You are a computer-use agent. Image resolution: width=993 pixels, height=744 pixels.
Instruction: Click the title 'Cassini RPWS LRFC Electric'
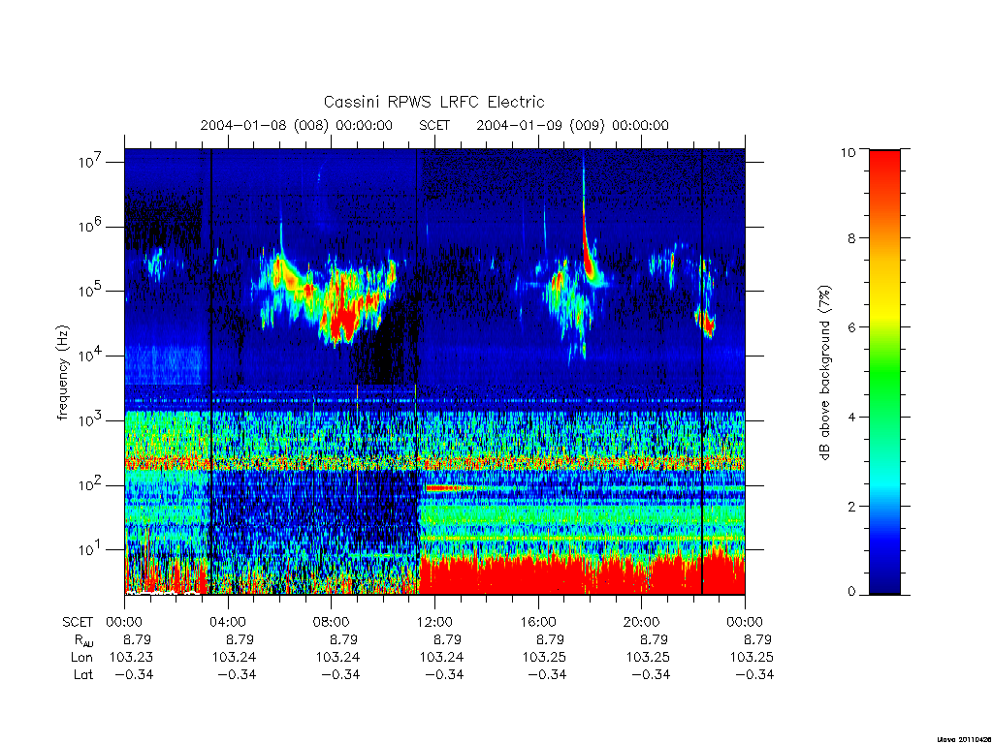[x=433, y=102]
